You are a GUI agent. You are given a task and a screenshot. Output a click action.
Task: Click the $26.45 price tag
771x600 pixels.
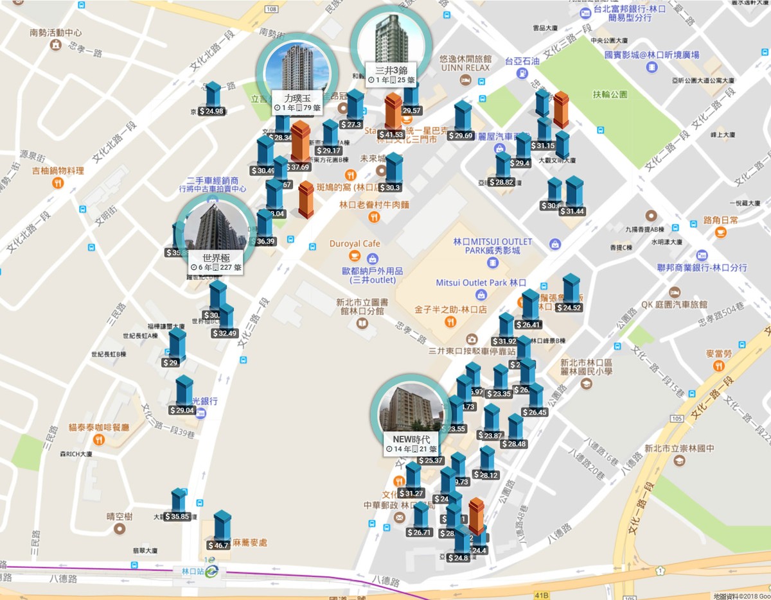[x=535, y=413]
